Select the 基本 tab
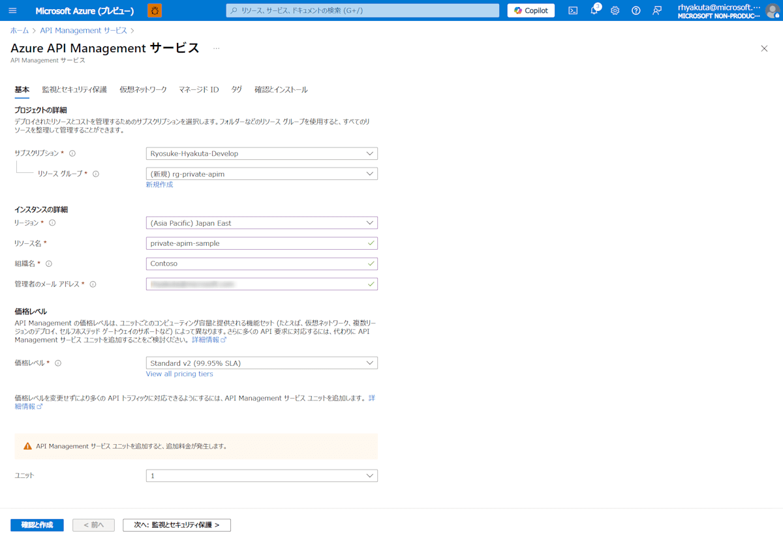The width and height of the screenshot is (783, 542). pyautogui.click(x=22, y=90)
